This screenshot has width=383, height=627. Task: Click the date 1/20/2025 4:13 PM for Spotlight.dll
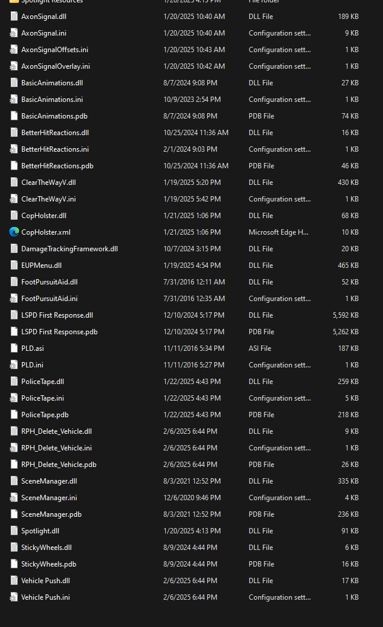(x=192, y=531)
